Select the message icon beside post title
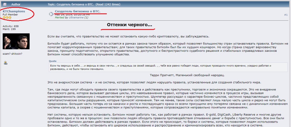291x127 pixels. [51, 14]
